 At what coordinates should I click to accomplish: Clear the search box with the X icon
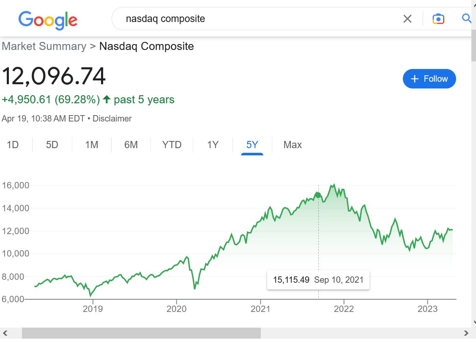click(x=408, y=19)
